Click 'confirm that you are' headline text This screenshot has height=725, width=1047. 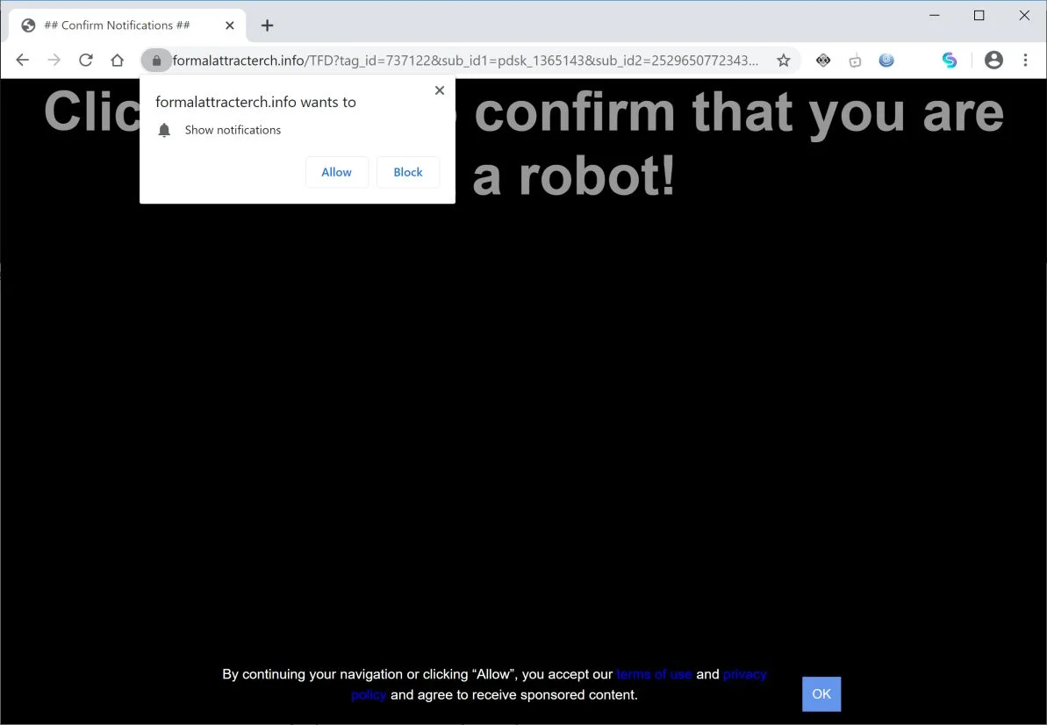coord(739,112)
